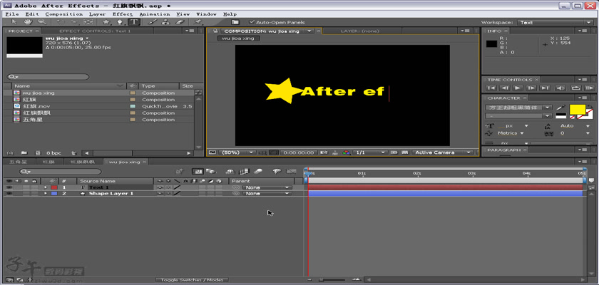
Task: Click the First Frame button in Time Controls
Action: (x=491, y=88)
